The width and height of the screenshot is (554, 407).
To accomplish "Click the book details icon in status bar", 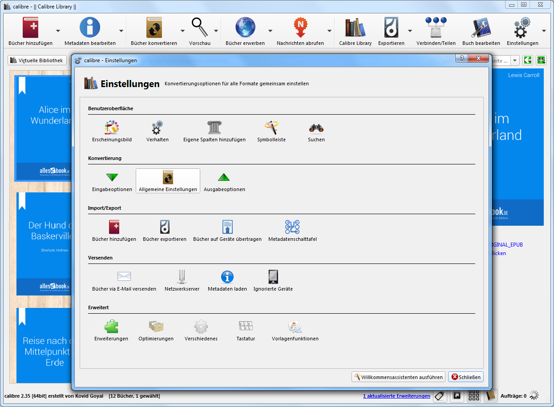I will pos(491,395).
